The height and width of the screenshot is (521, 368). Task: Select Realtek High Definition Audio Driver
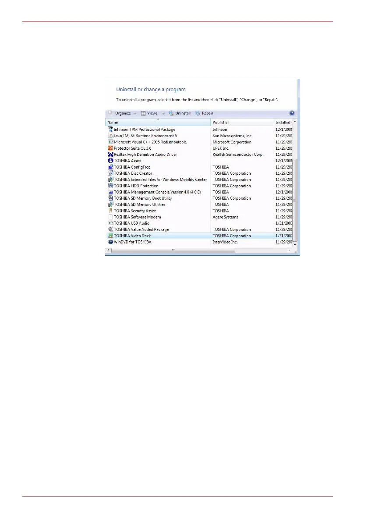(x=145, y=155)
